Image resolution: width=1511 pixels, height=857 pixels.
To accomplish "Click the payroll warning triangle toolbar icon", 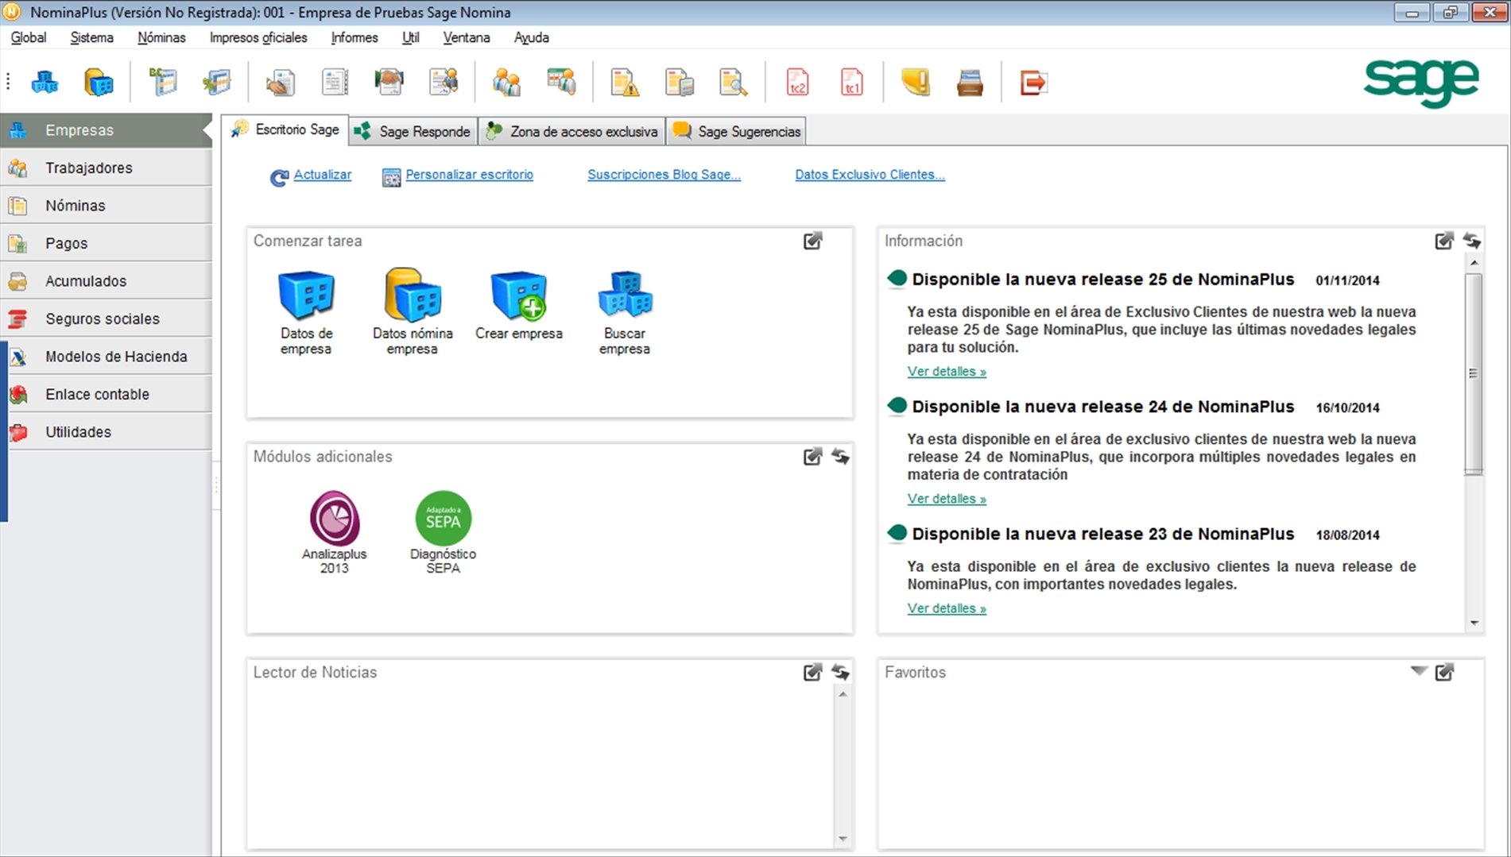I will pyautogui.click(x=625, y=83).
